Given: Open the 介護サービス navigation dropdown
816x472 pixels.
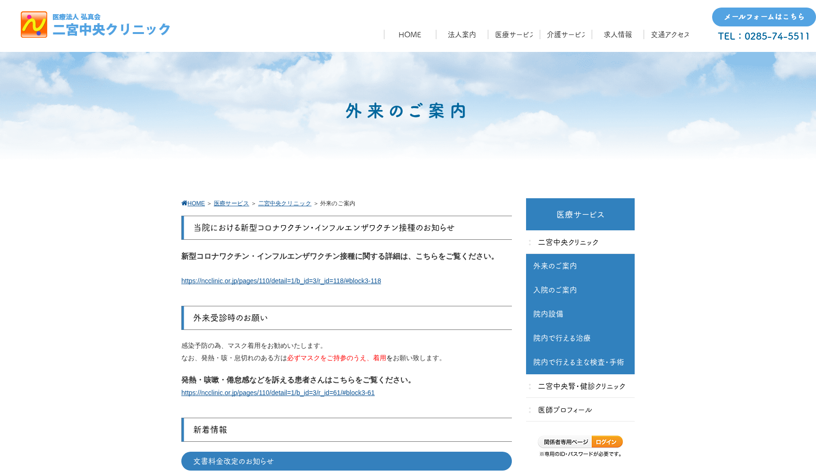Looking at the screenshot, I should (566, 34).
